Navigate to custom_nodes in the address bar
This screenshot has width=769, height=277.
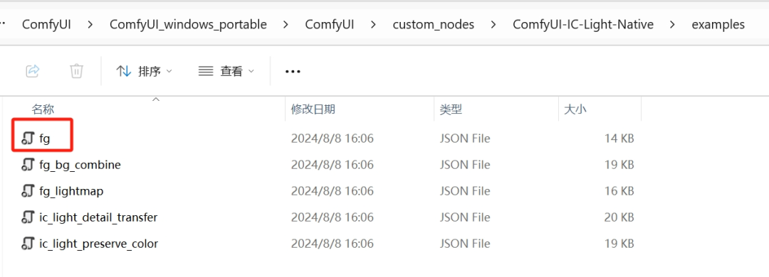pyautogui.click(x=433, y=24)
